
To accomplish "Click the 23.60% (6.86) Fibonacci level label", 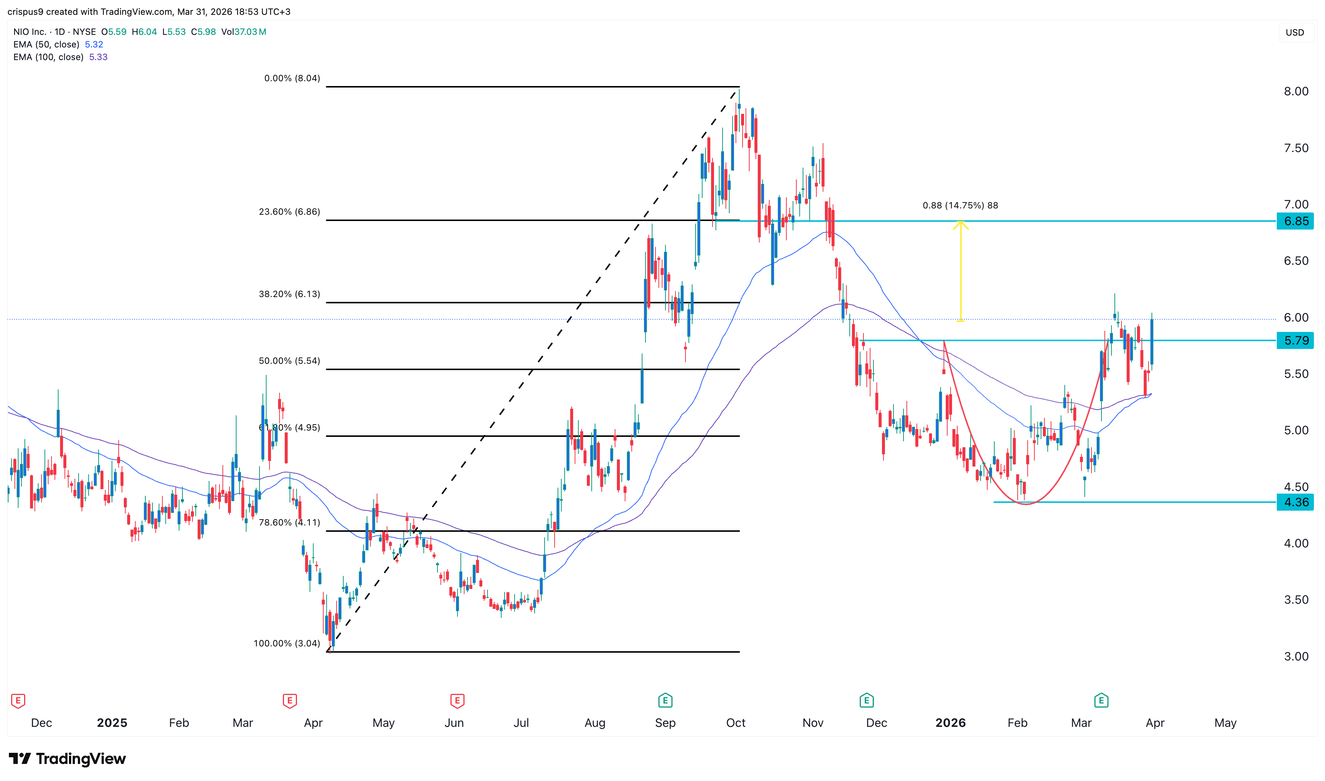I will [289, 212].
